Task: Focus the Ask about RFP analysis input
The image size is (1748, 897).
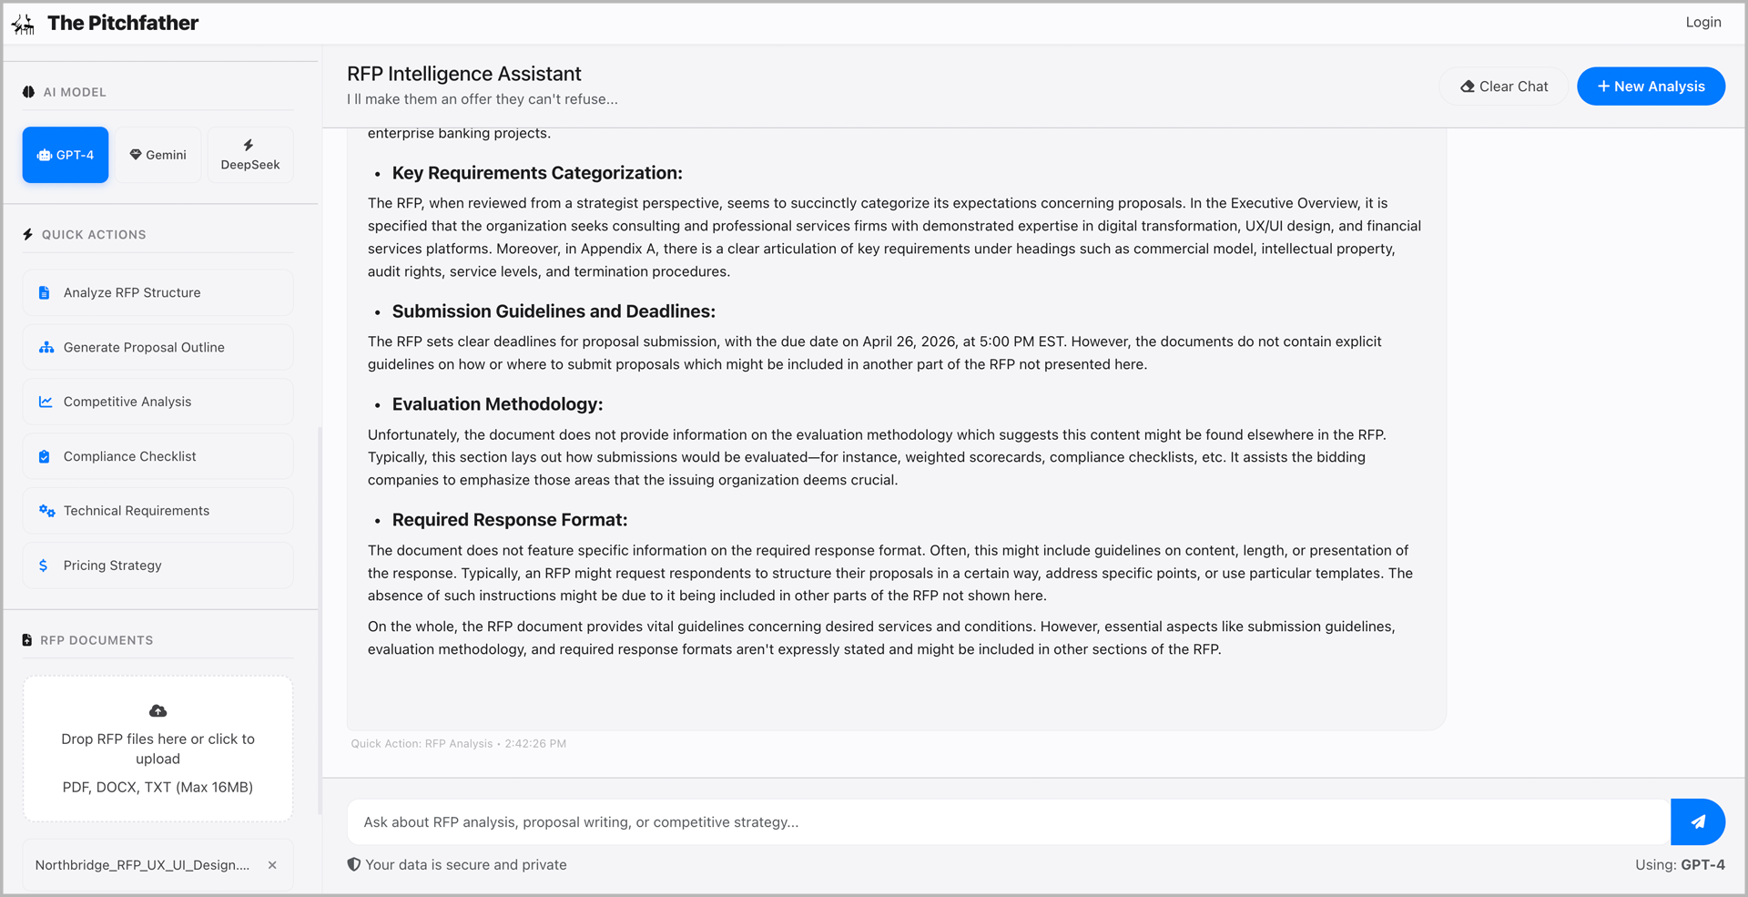Action: coord(1008,822)
